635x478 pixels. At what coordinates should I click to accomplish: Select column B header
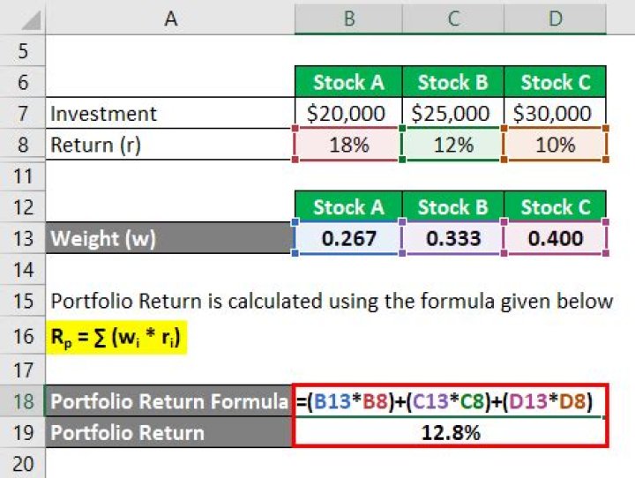[348, 18]
